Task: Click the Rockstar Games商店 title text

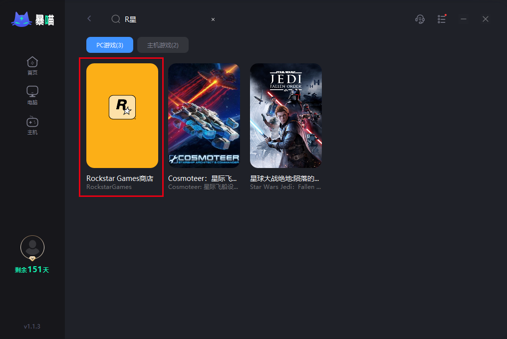Action: [x=120, y=178]
